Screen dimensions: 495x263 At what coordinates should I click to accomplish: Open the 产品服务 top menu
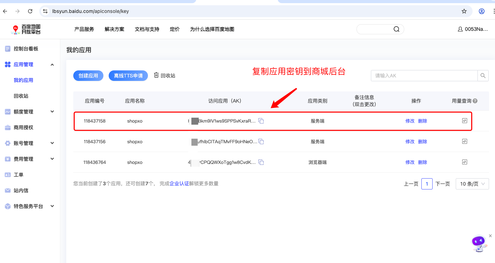point(84,29)
